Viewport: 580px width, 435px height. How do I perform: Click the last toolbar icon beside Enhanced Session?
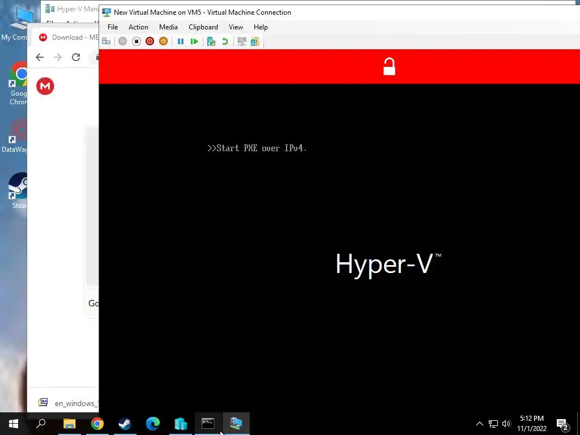pos(255,41)
